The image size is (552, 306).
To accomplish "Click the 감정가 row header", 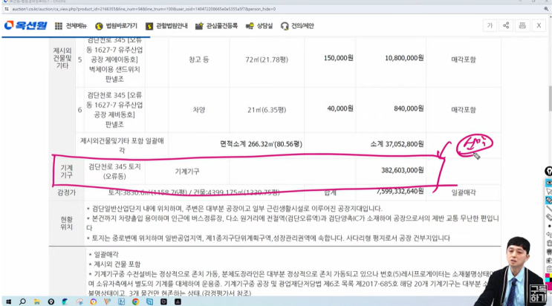I will click(x=67, y=192).
